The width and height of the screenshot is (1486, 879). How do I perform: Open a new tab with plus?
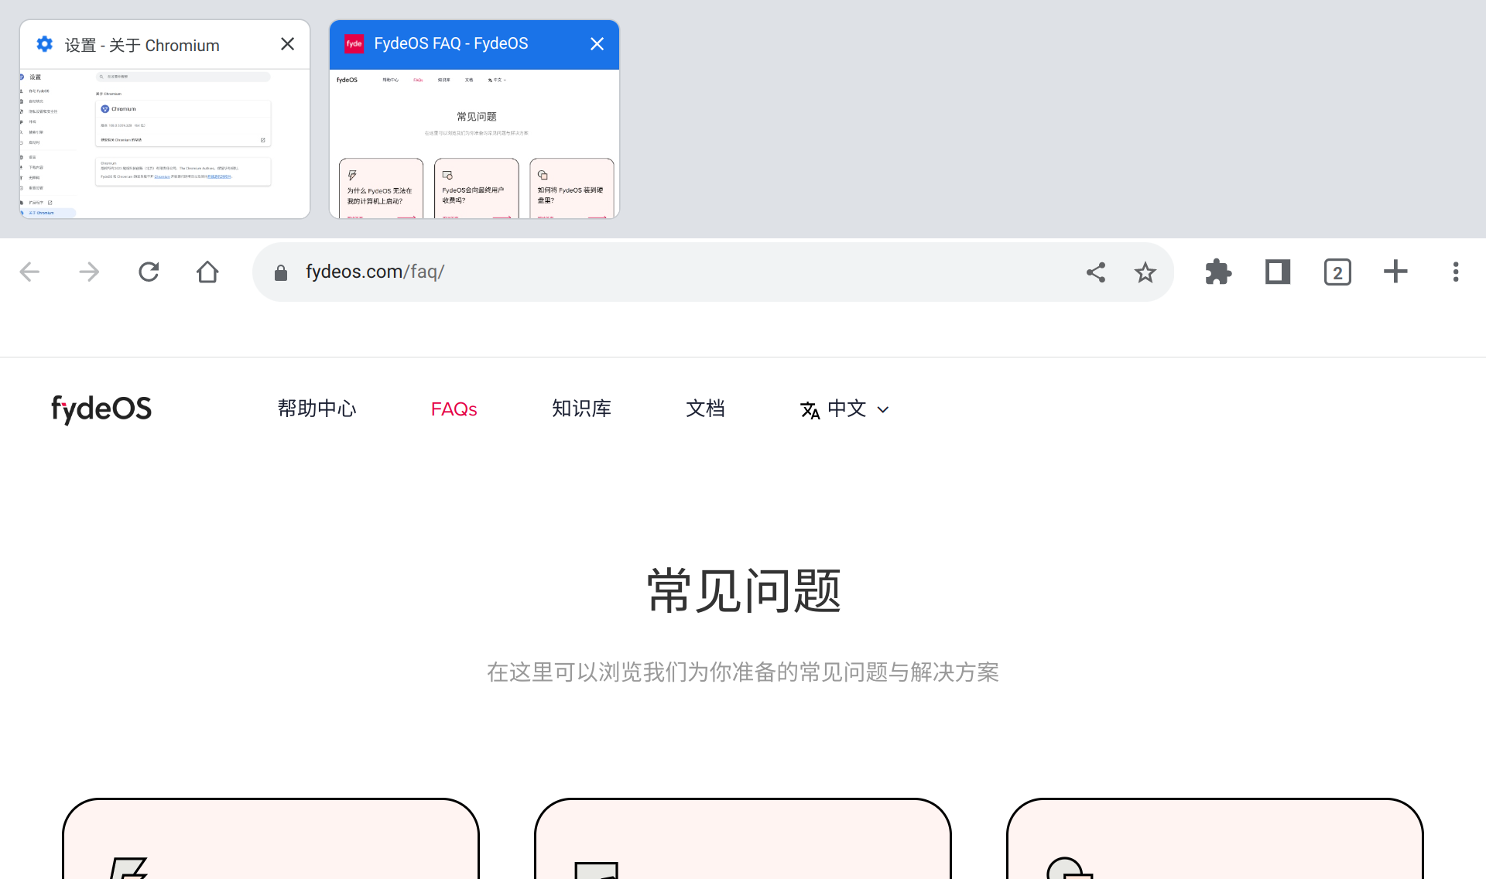(1395, 272)
